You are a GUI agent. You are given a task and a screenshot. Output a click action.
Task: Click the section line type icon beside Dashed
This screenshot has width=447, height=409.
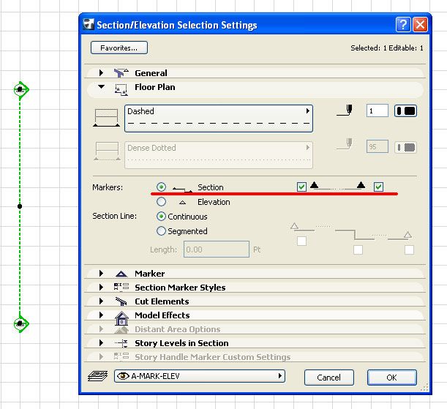point(106,117)
